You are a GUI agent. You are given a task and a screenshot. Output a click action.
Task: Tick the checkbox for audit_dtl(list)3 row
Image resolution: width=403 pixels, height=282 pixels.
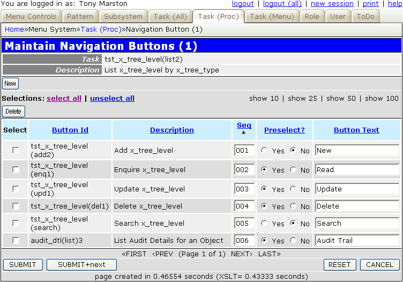click(x=16, y=241)
